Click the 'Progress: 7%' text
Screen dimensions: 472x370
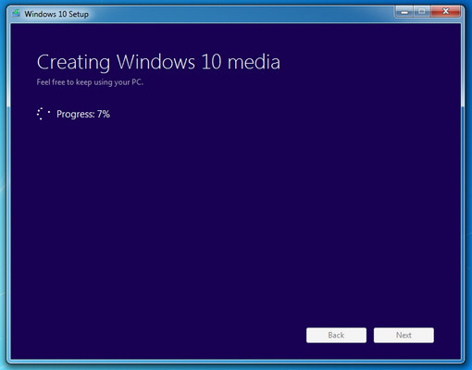[83, 114]
